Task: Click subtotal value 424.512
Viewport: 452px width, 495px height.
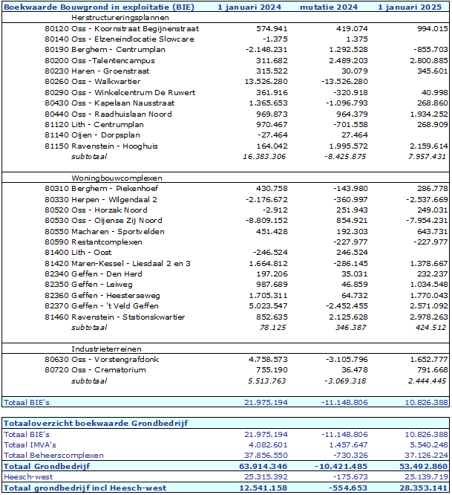Action: click(431, 327)
